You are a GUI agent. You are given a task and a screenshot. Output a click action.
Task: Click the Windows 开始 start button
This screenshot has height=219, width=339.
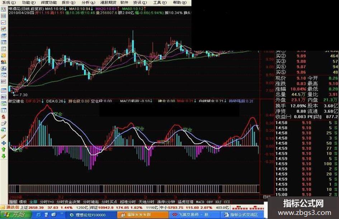coord(16,215)
